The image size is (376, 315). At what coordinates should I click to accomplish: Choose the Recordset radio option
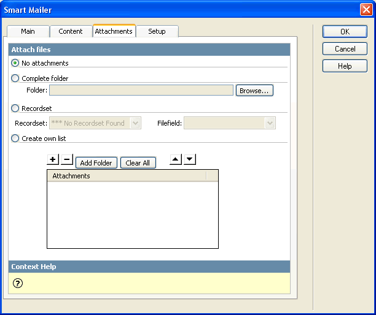pos(15,108)
